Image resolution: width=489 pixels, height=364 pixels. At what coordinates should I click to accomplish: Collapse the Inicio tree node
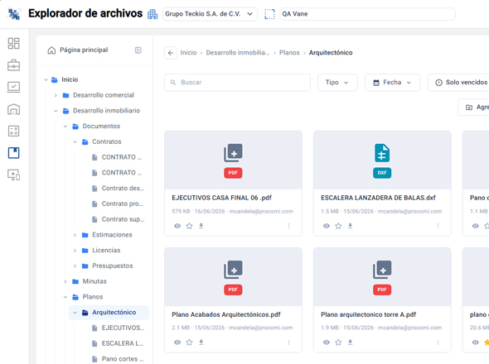point(46,79)
